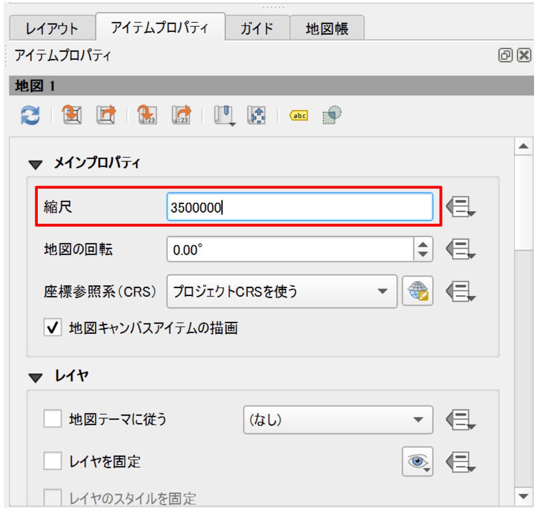
Task: Collapse the レイヤ section
Action: click(x=36, y=378)
